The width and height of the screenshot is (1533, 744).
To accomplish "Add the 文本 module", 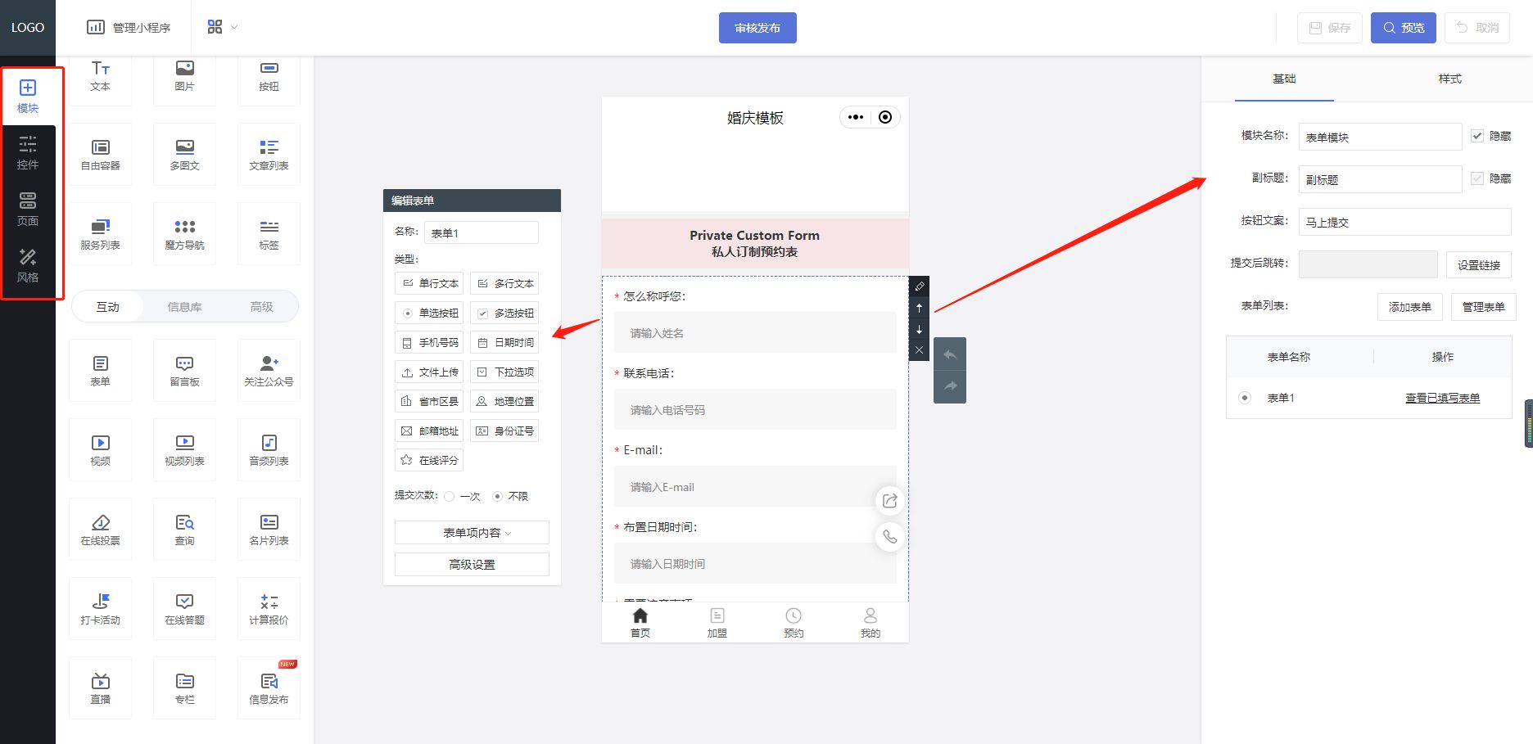I will pyautogui.click(x=101, y=76).
